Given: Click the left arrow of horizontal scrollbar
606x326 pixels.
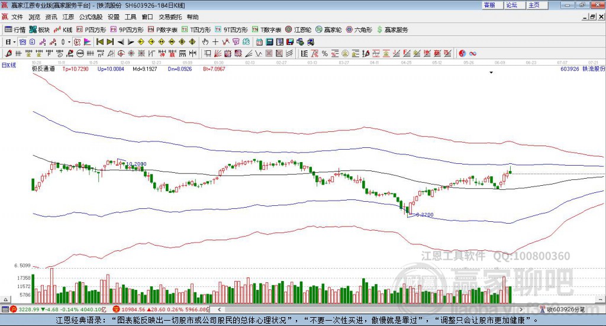Looking at the screenshot, I should 219,309.
